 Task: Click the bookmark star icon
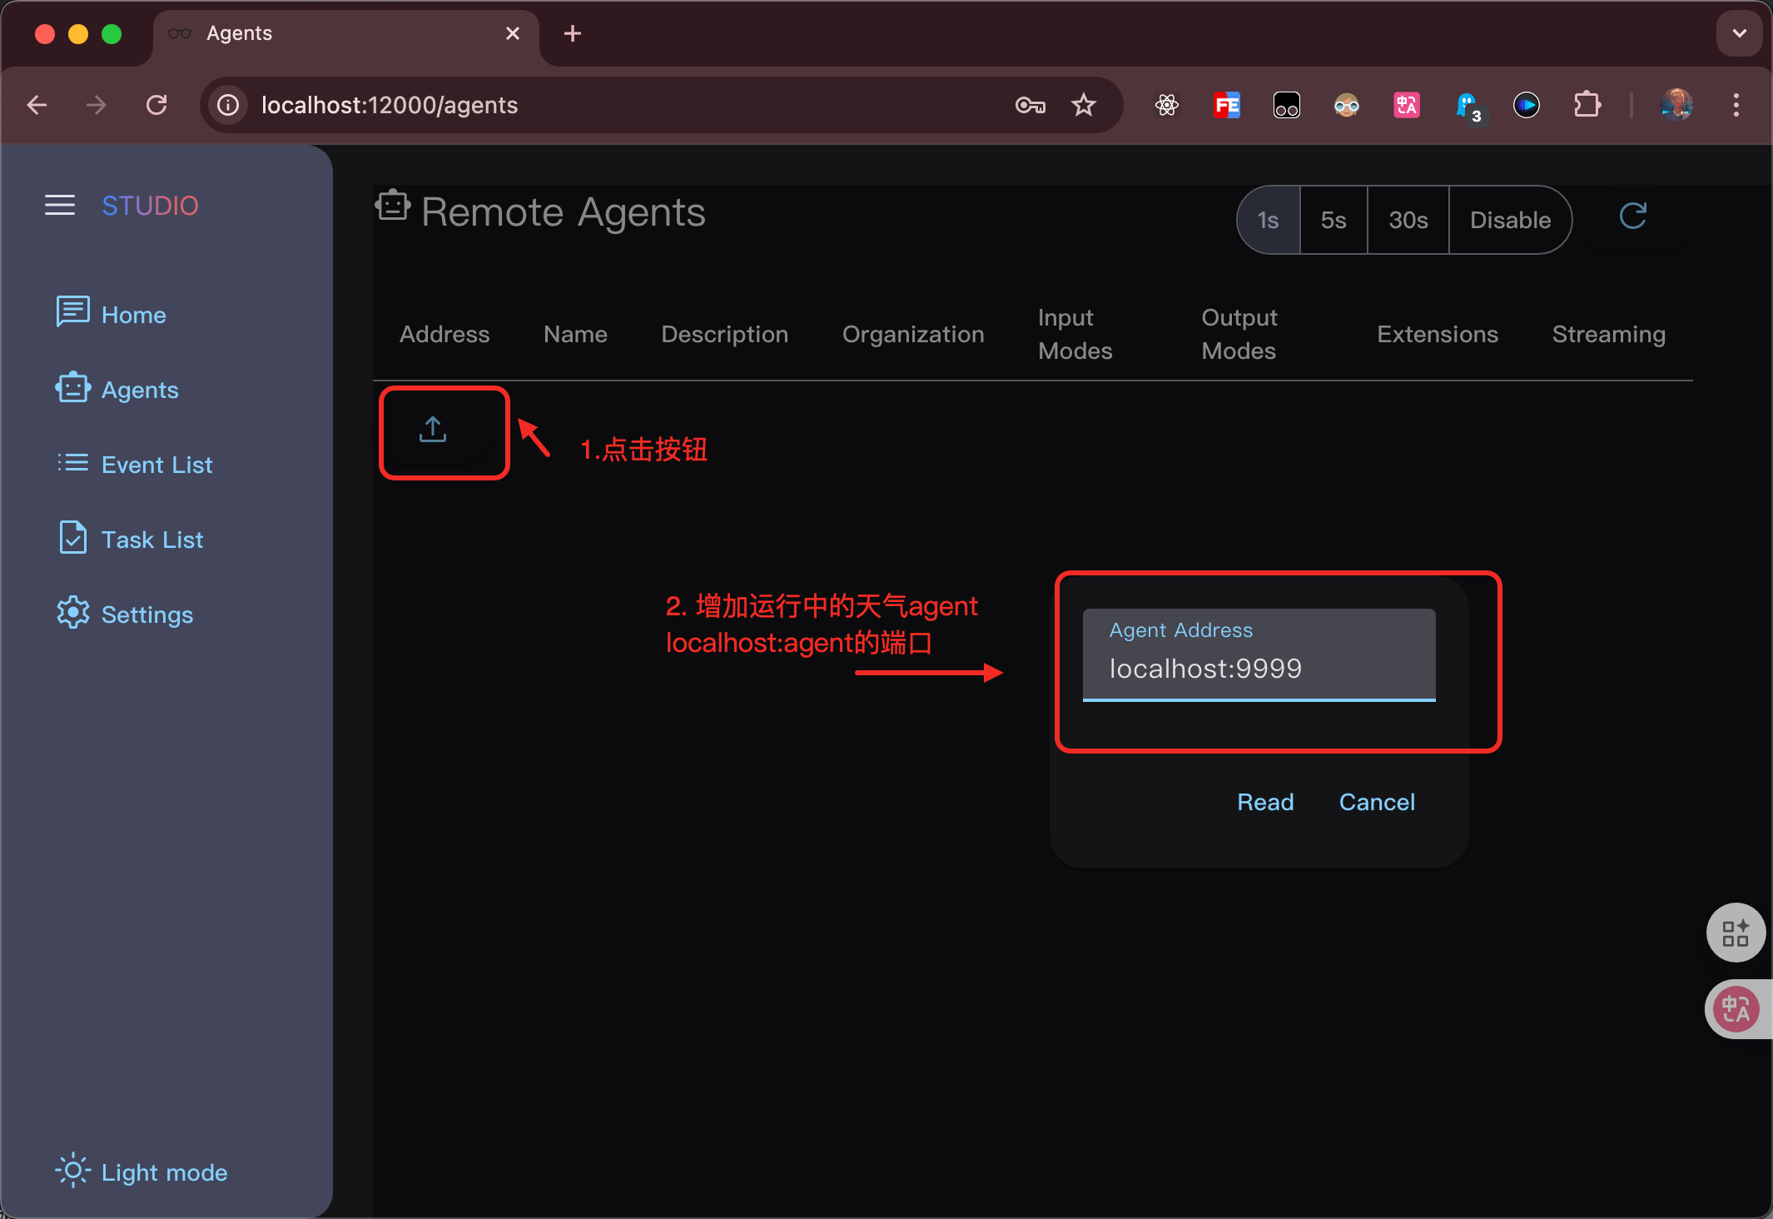pos(1083,105)
